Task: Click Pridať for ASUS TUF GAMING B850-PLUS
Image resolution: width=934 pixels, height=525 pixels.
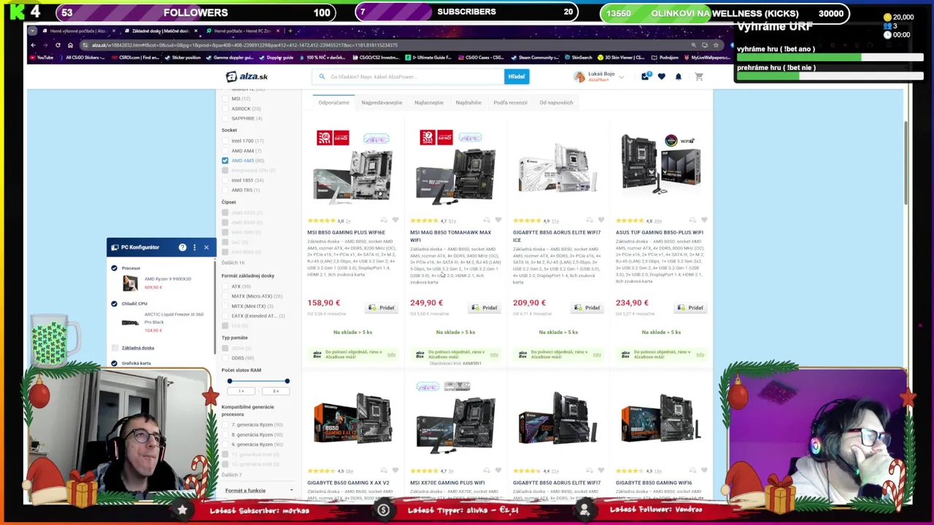Action: tap(690, 308)
